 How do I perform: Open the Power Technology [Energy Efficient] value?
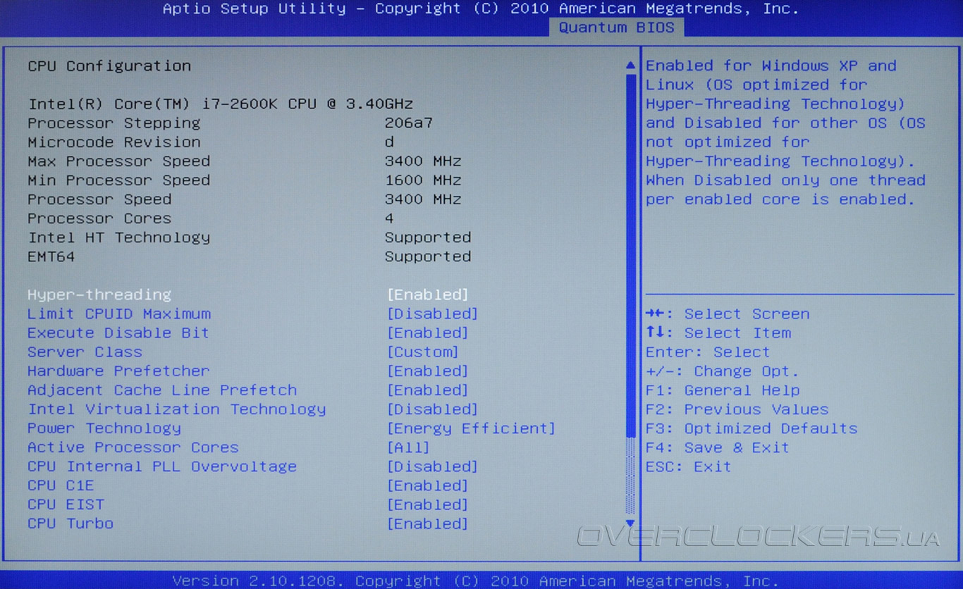[471, 428]
